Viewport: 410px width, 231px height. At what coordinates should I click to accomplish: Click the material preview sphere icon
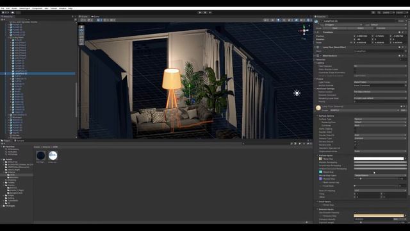tap(318, 108)
